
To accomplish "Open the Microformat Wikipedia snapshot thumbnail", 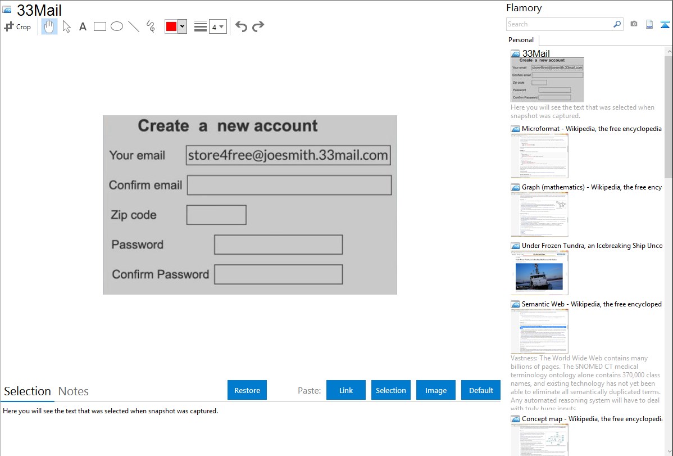I will tap(539, 156).
